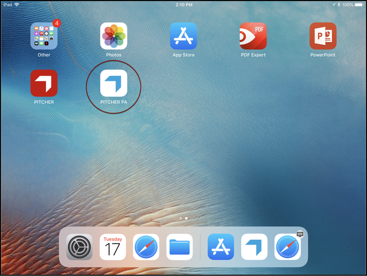Image resolution: width=367 pixels, height=276 pixels.
Task: Open the Files app in the dock
Action: 180,247
